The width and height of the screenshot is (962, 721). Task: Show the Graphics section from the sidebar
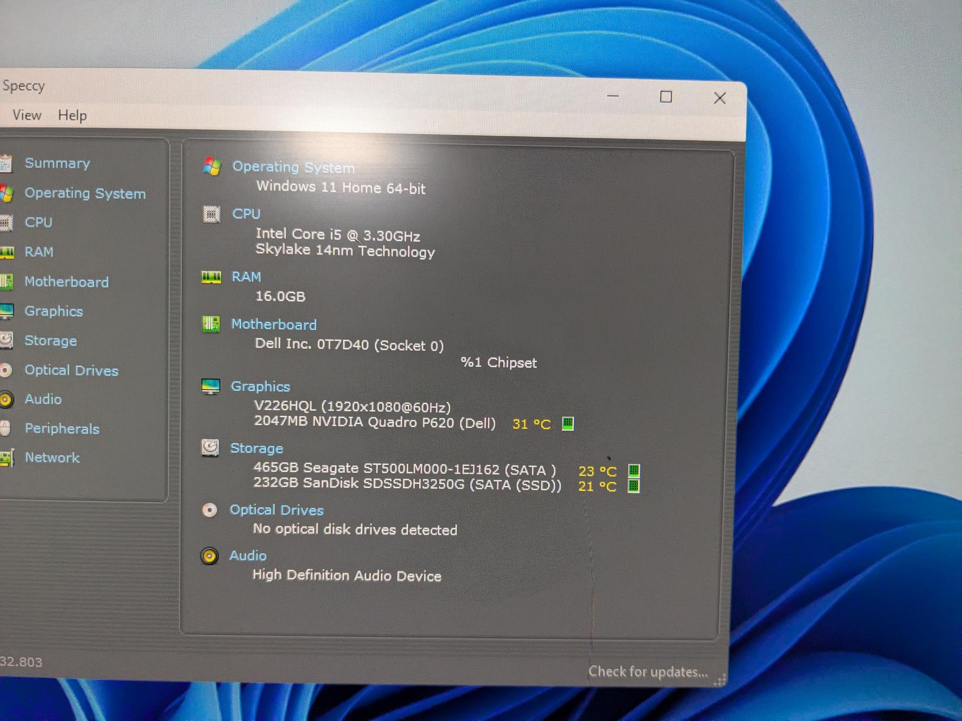[54, 311]
